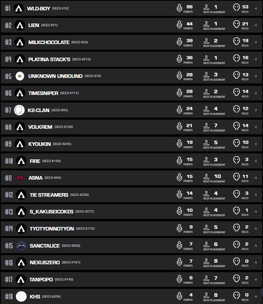Expand the KYOUKIN row with plus
Image resolution: width=263 pixels, height=304 pixels.
pyautogui.click(x=256, y=144)
